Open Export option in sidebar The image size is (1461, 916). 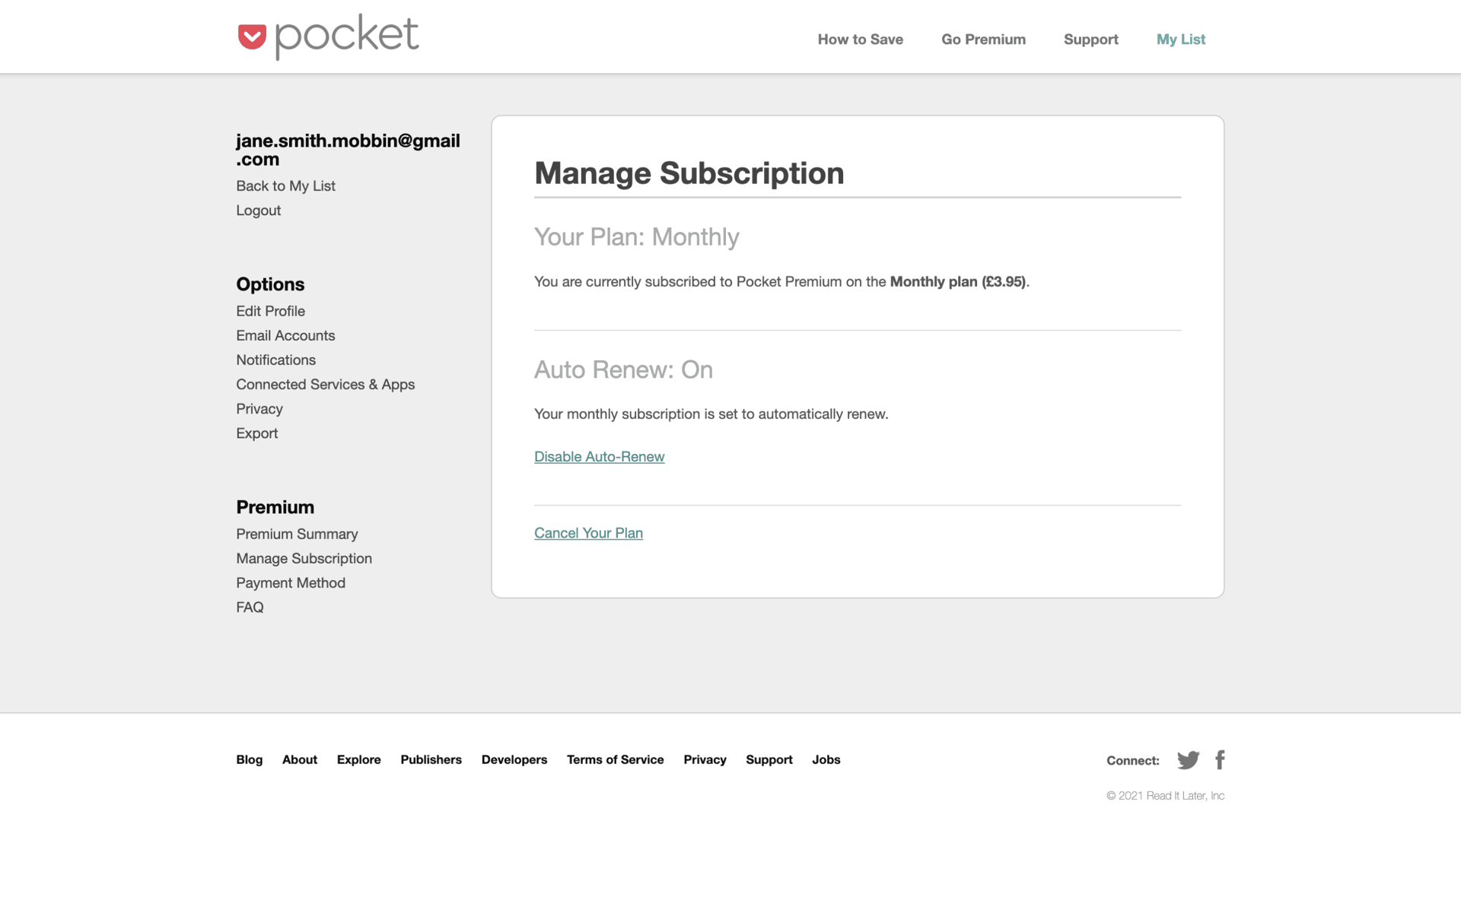pyautogui.click(x=256, y=433)
